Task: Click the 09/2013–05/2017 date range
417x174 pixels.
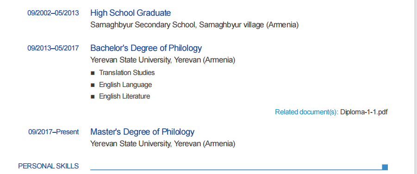Action: pyautogui.click(x=53, y=48)
